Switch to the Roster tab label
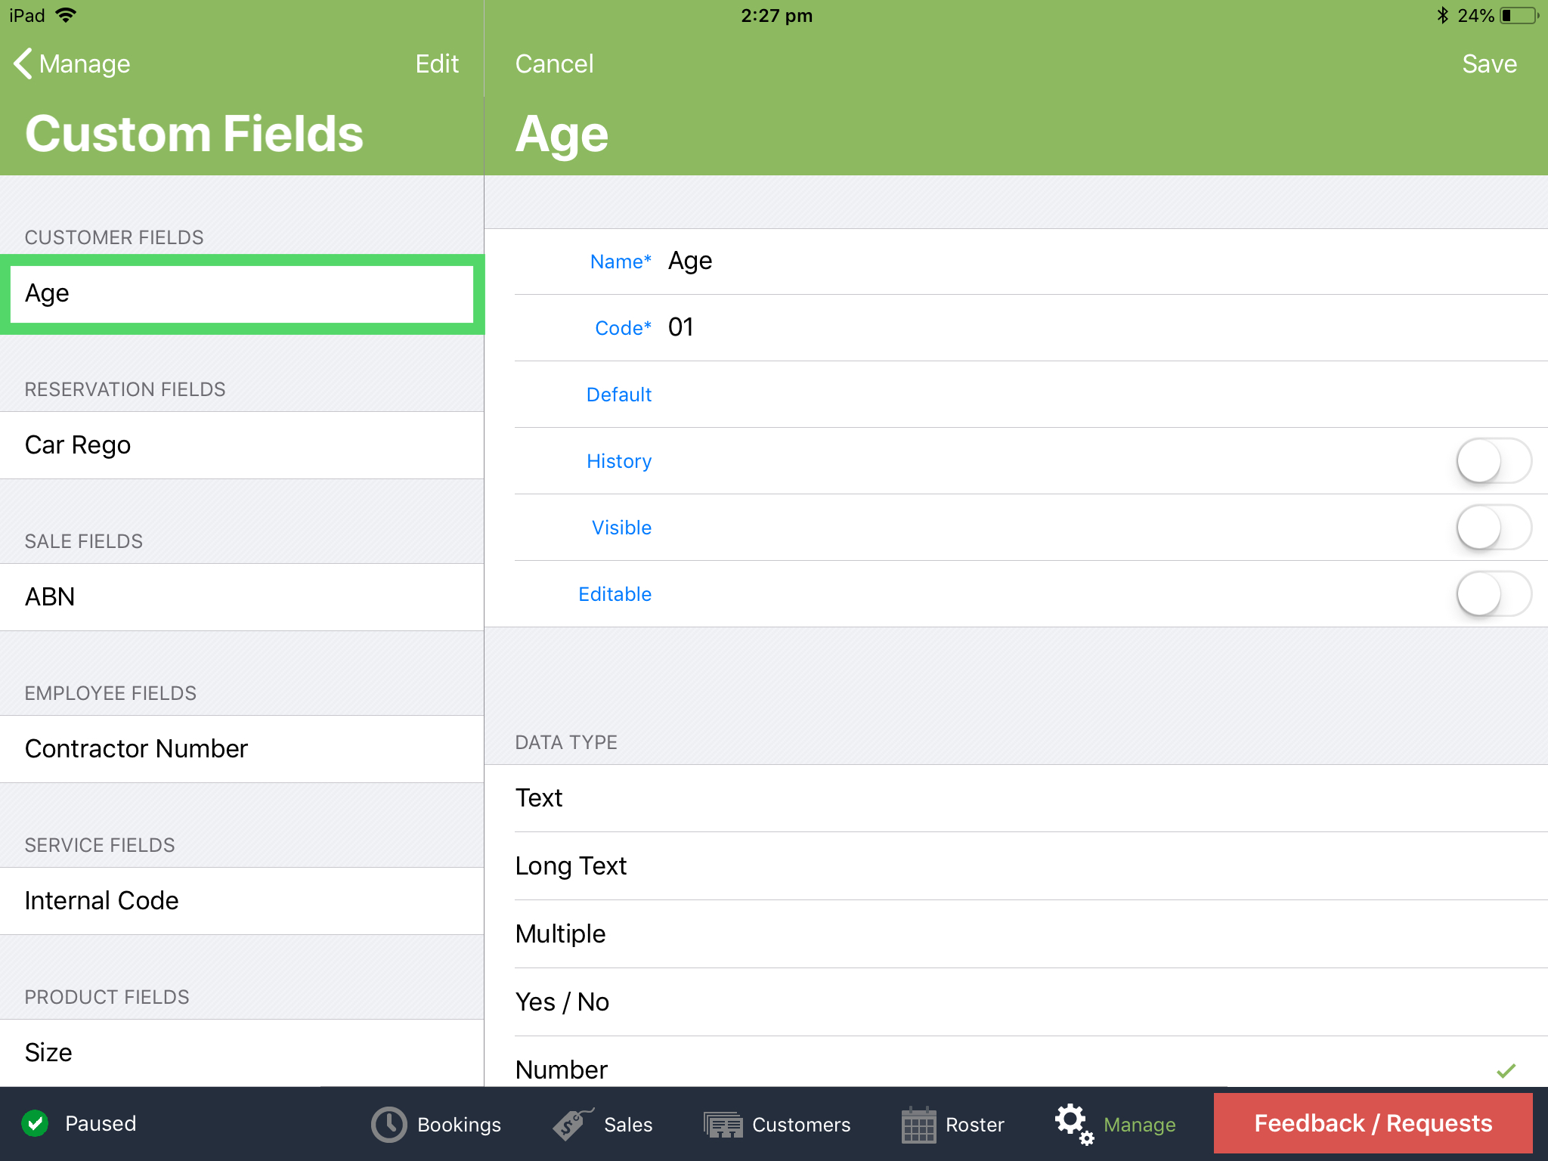The height and width of the screenshot is (1161, 1548). [974, 1125]
